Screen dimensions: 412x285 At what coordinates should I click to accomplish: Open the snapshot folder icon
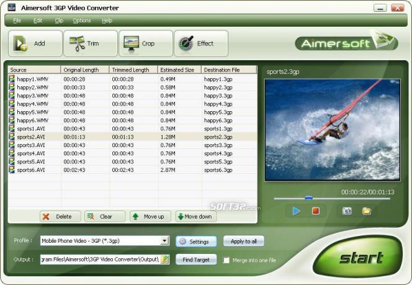367,211
